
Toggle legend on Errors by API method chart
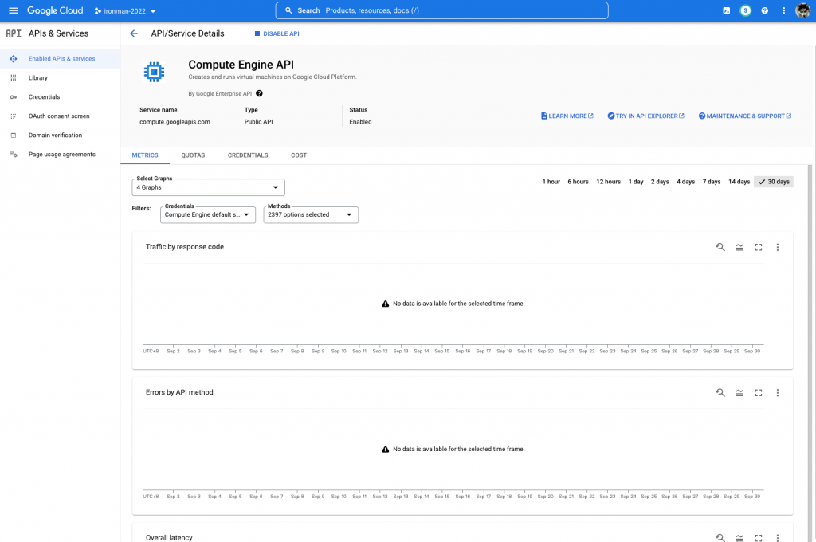pos(739,393)
